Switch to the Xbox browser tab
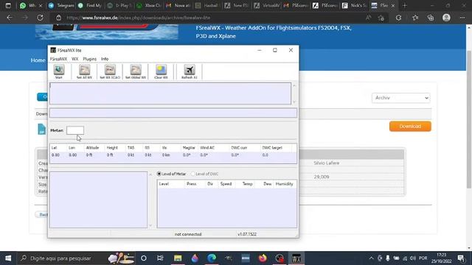 tap(148, 5)
